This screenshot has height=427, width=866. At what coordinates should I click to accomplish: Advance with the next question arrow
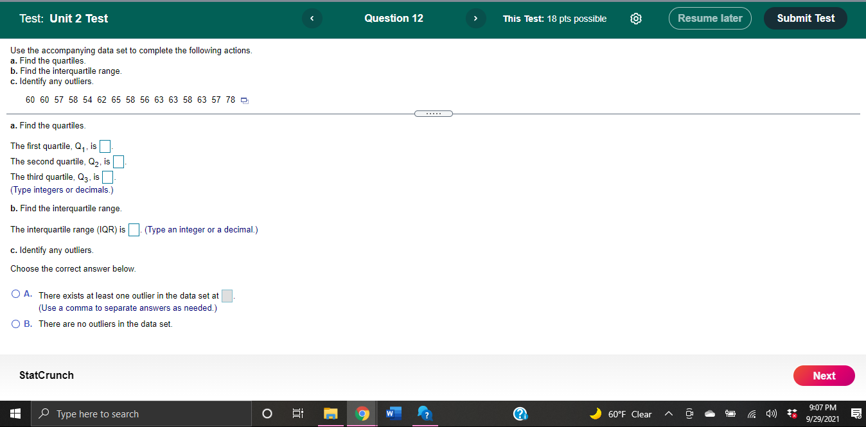[475, 19]
